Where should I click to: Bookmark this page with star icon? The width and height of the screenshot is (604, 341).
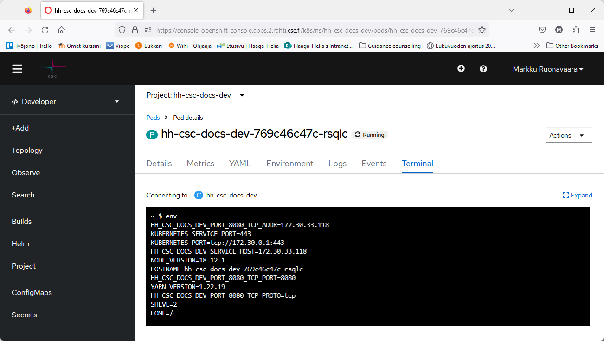click(x=482, y=30)
